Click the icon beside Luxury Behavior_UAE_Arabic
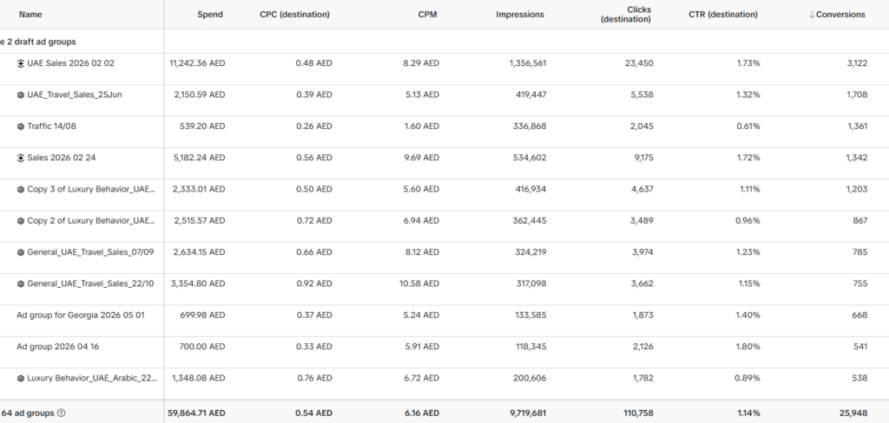889x423 pixels. pyautogui.click(x=21, y=378)
